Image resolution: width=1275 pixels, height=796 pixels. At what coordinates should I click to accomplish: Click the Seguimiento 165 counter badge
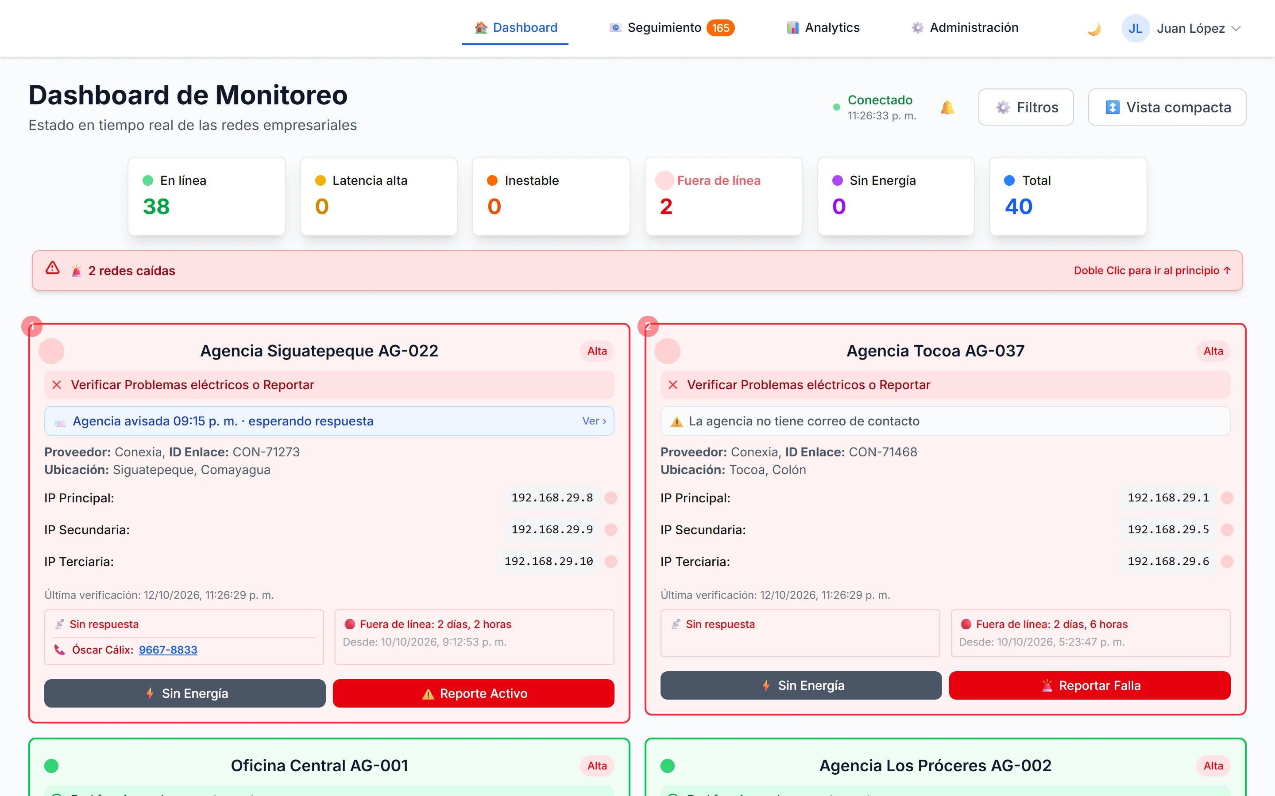[720, 28]
